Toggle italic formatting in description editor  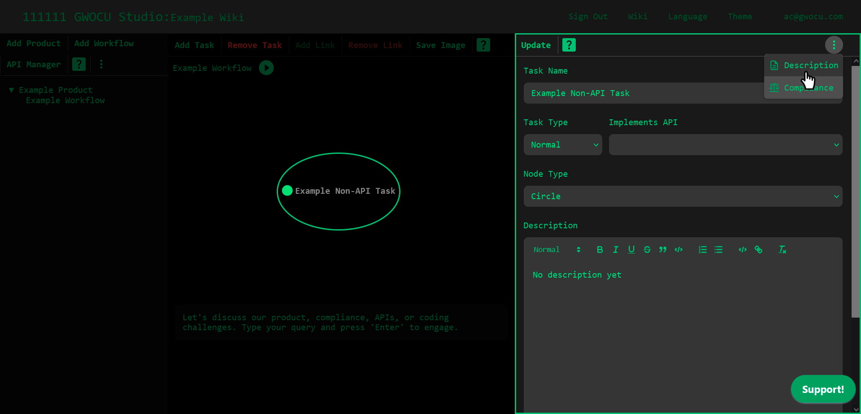[615, 249]
